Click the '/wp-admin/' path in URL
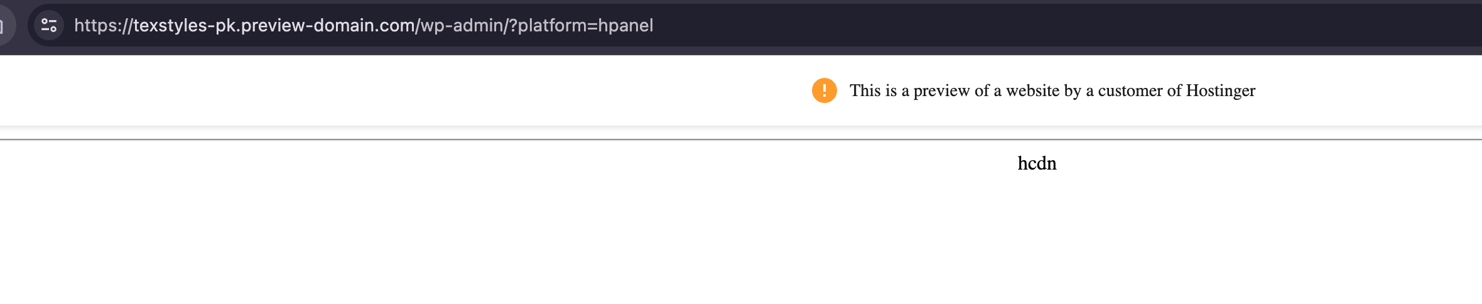The height and width of the screenshot is (304, 1482). pyautogui.click(x=462, y=25)
